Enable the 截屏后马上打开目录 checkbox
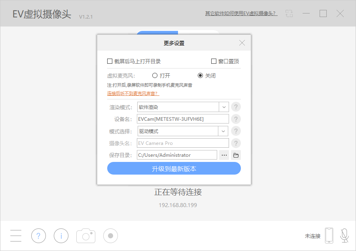The width and height of the screenshot is (356, 251). click(x=110, y=61)
